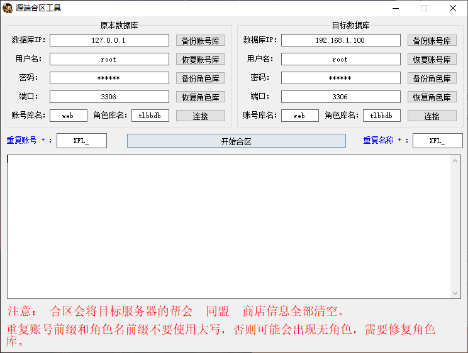The width and height of the screenshot is (468, 353).
Task: Click 连接 button for source database
Action: [201, 116]
